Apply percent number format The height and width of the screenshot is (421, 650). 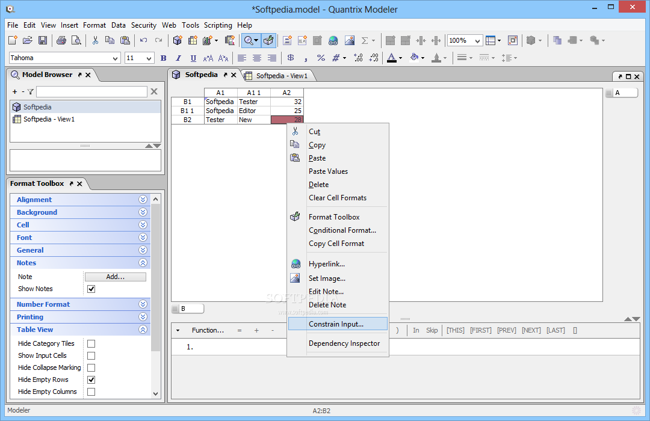[x=321, y=58]
